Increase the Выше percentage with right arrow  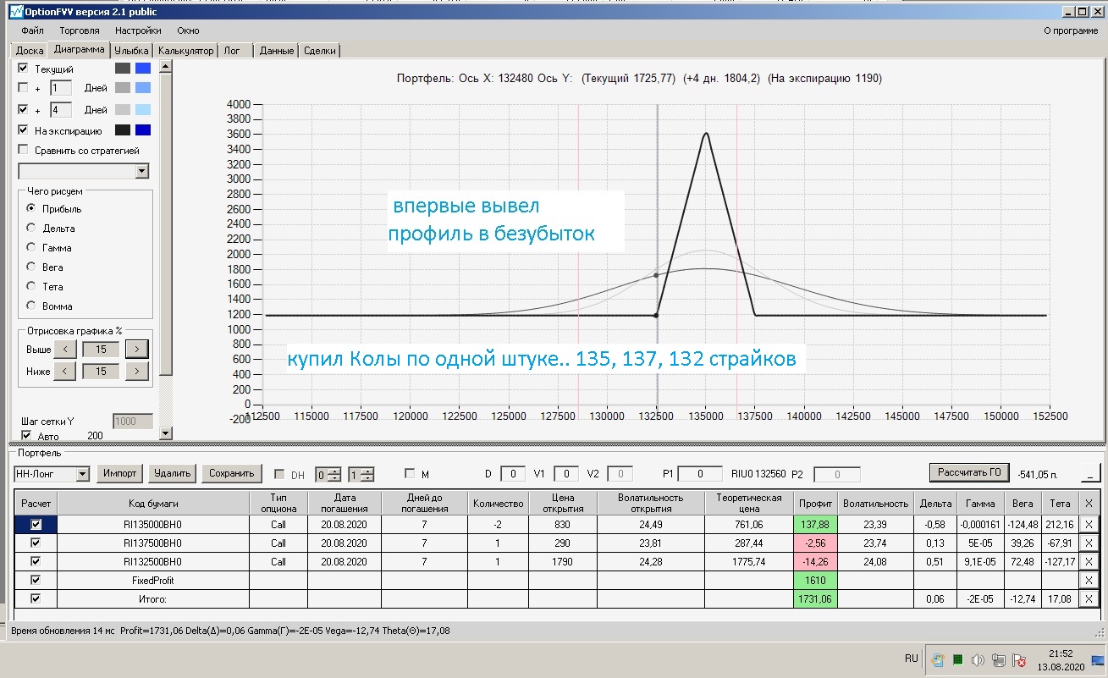coord(136,349)
